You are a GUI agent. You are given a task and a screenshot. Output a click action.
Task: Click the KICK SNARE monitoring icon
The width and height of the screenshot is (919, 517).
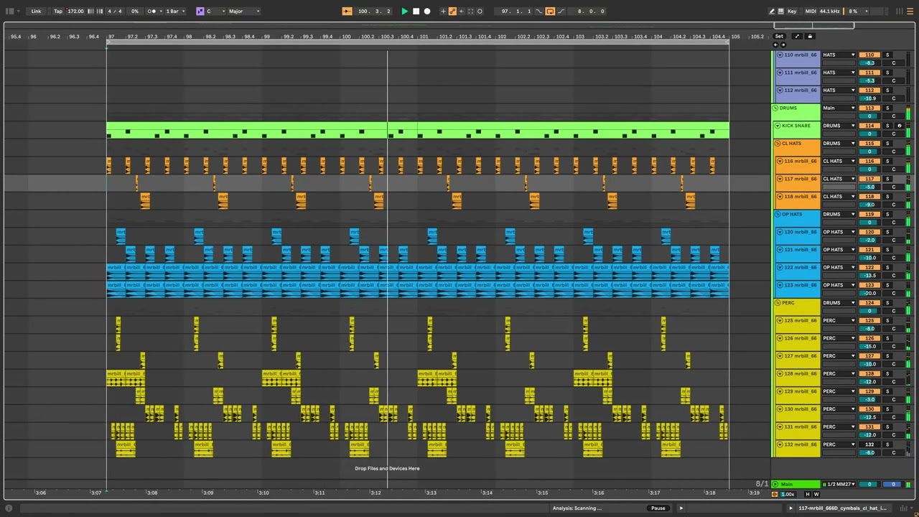pos(899,126)
